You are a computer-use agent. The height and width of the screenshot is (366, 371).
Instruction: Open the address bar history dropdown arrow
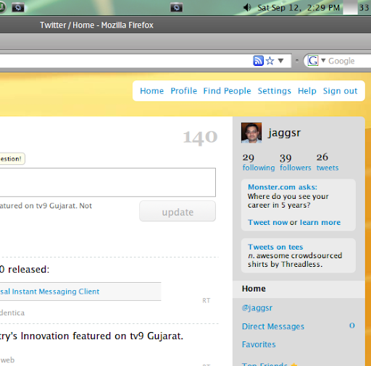[x=280, y=61]
